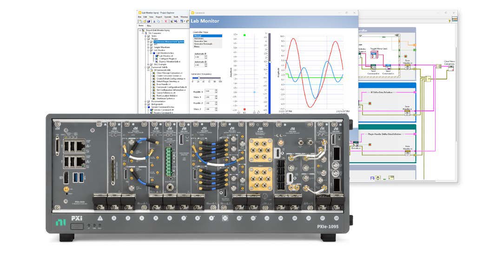482x269 pixels.
Task: Open the Edit menu in Project Explorer
Action: point(145,17)
